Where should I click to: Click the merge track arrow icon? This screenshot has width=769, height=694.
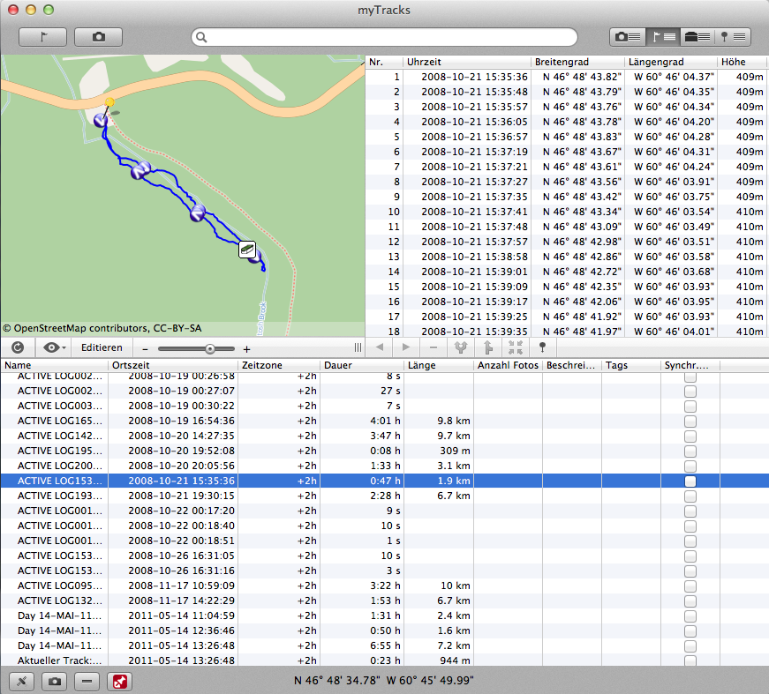point(488,347)
